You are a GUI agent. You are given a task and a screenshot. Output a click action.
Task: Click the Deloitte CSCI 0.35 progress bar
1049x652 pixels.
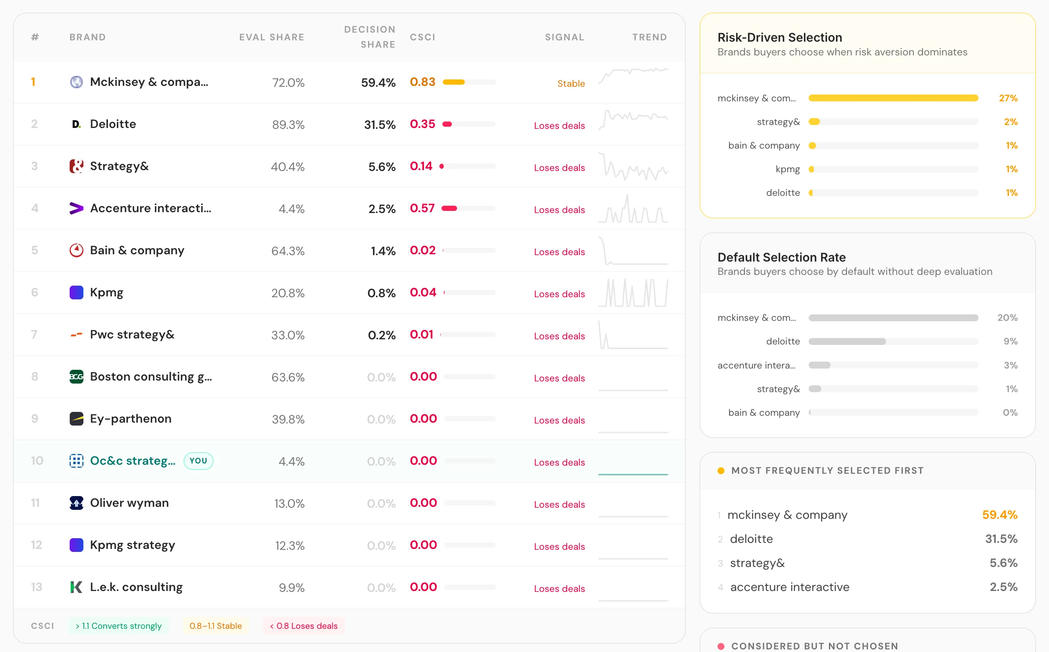click(469, 124)
